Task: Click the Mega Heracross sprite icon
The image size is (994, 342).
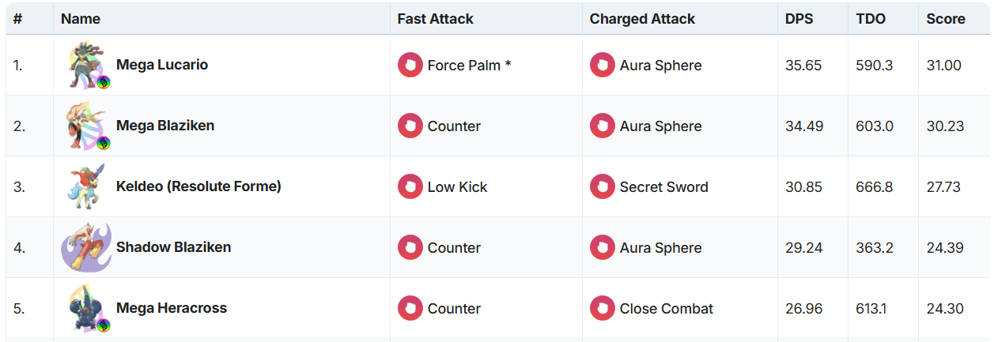Action: pyautogui.click(x=87, y=308)
